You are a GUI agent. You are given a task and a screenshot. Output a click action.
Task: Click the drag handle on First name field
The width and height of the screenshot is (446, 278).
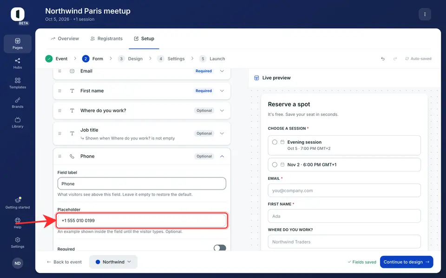60,91
